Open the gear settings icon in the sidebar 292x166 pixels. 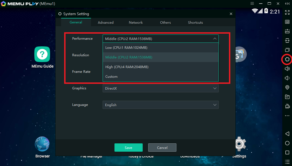[x=287, y=59]
